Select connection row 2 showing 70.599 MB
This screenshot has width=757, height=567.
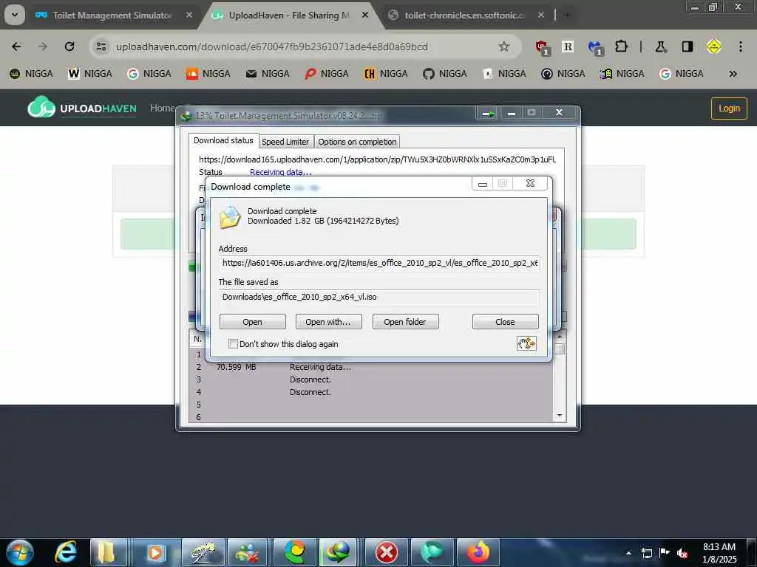372,367
